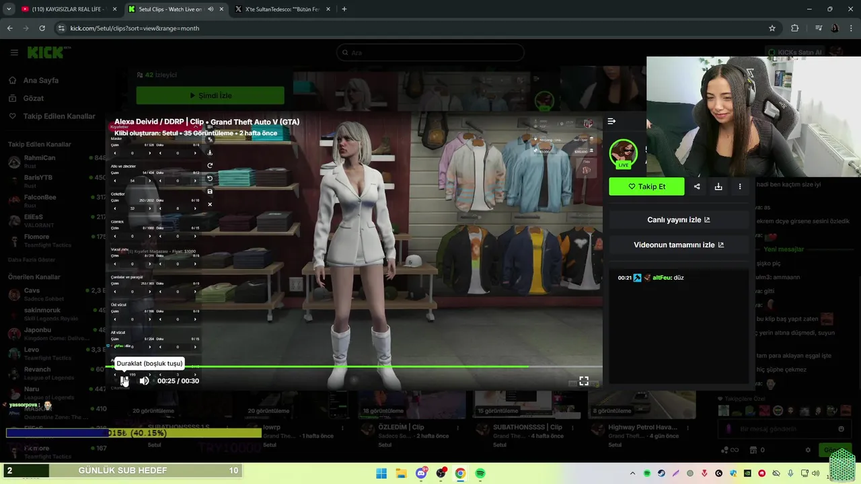
Task: Mute the clip volume speaker icon
Action: [x=144, y=380]
